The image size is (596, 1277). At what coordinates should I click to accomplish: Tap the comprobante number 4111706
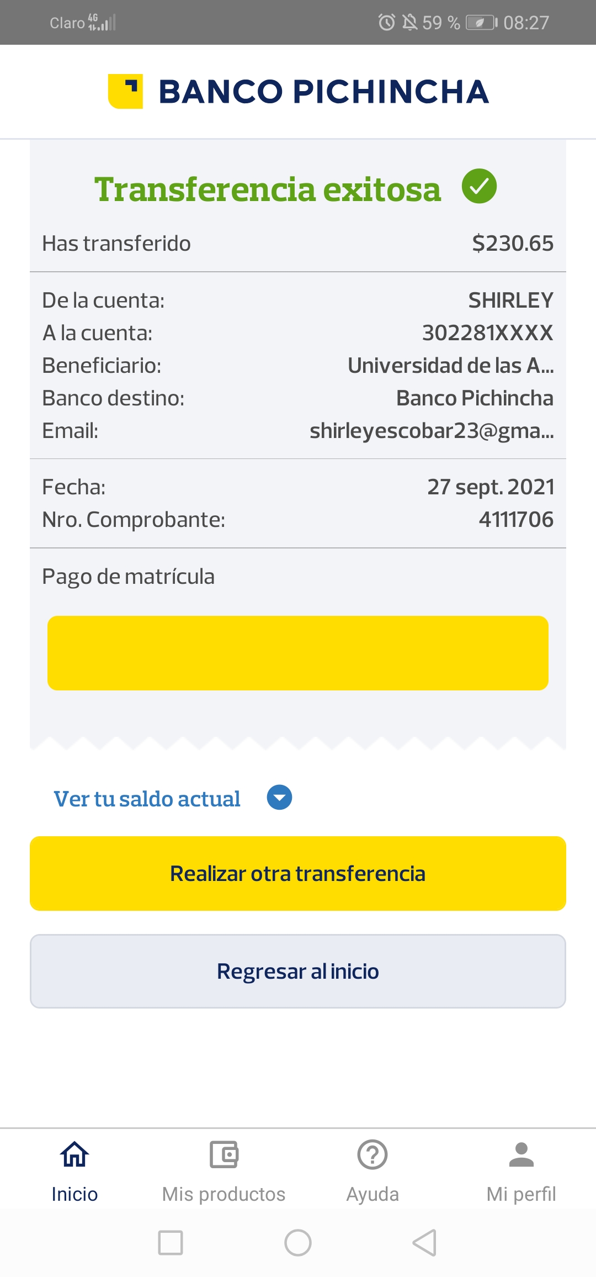516,519
